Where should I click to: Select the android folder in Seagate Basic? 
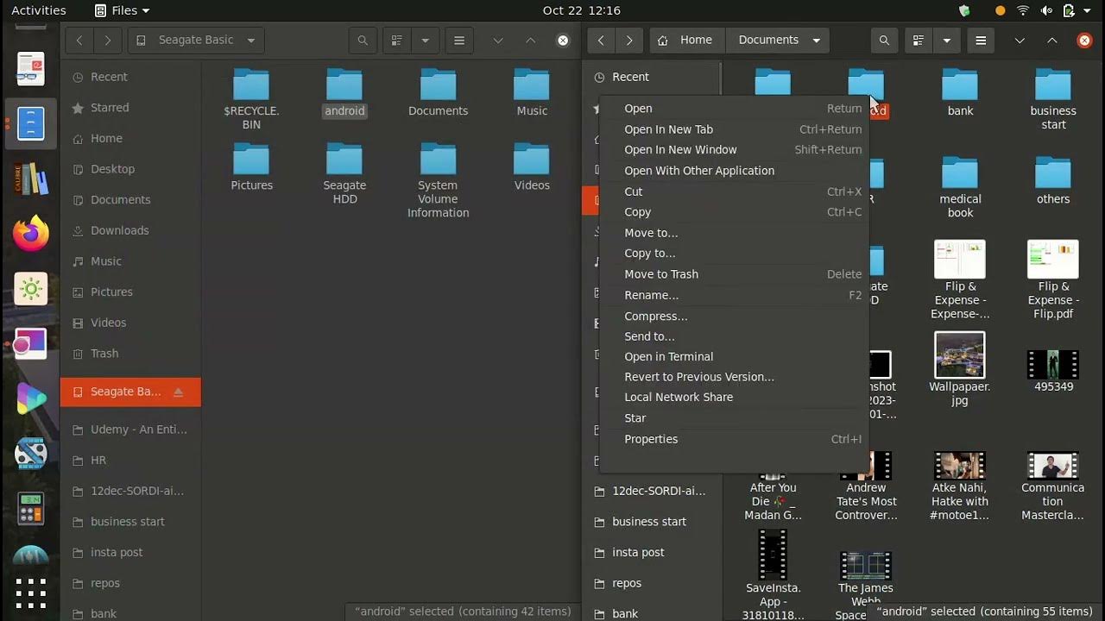tap(344, 92)
